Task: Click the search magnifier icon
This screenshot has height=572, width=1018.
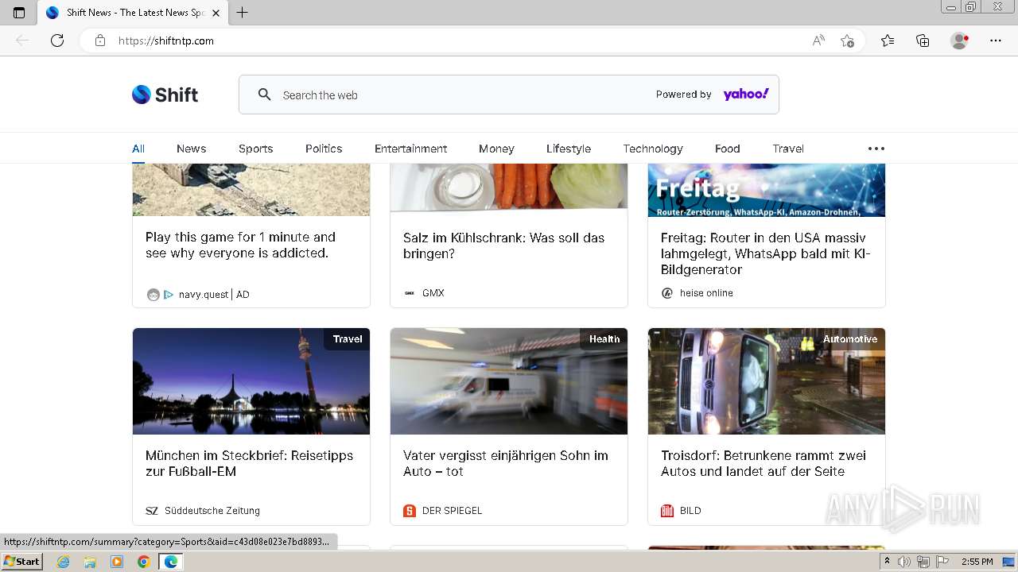Action: 265,95
